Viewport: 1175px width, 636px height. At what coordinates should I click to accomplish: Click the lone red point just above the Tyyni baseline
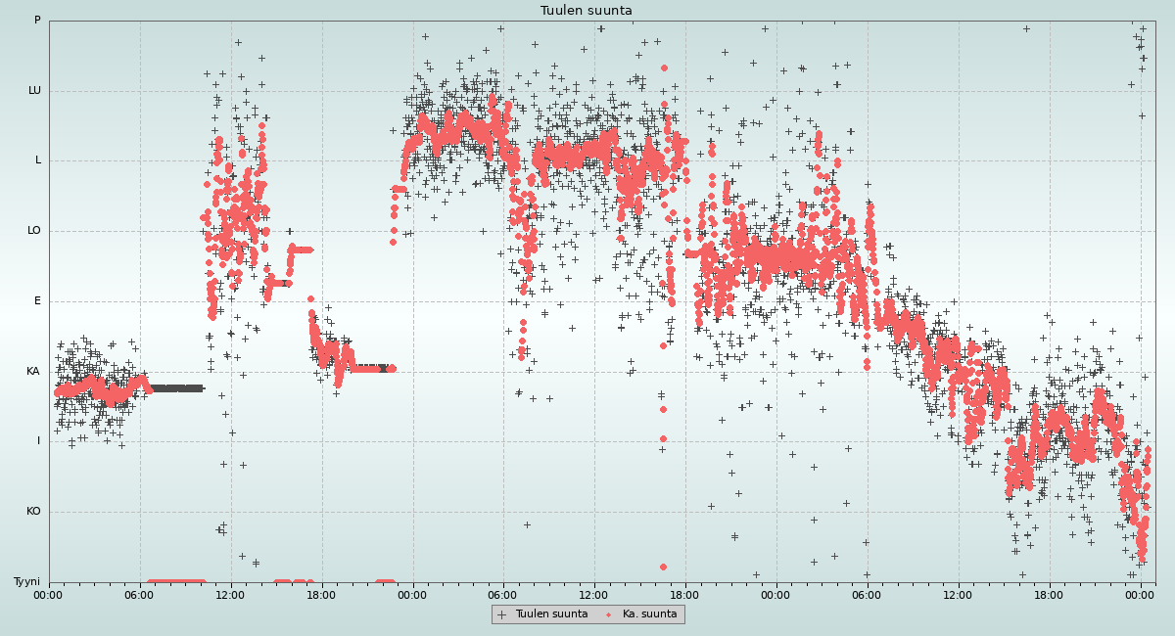(663, 567)
